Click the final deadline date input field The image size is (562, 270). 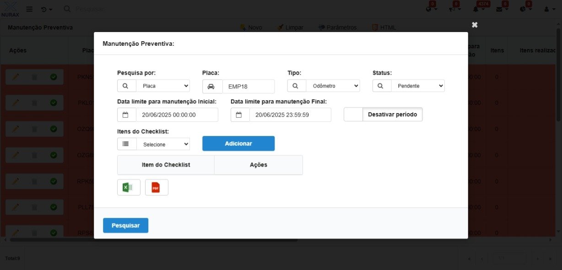[x=290, y=115]
